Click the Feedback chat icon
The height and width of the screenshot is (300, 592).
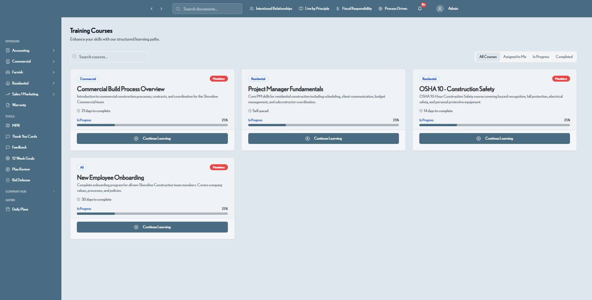pos(8,148)
